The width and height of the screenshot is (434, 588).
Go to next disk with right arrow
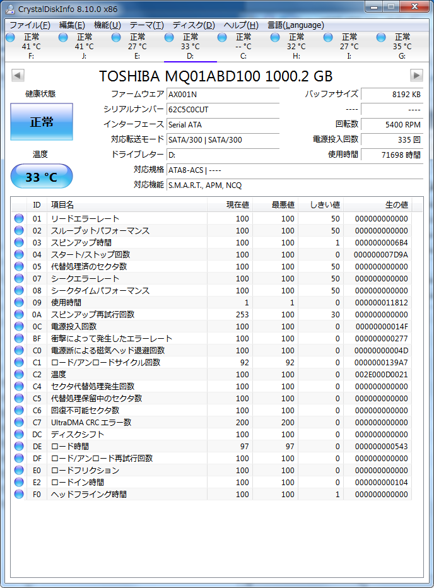(416, 76)
